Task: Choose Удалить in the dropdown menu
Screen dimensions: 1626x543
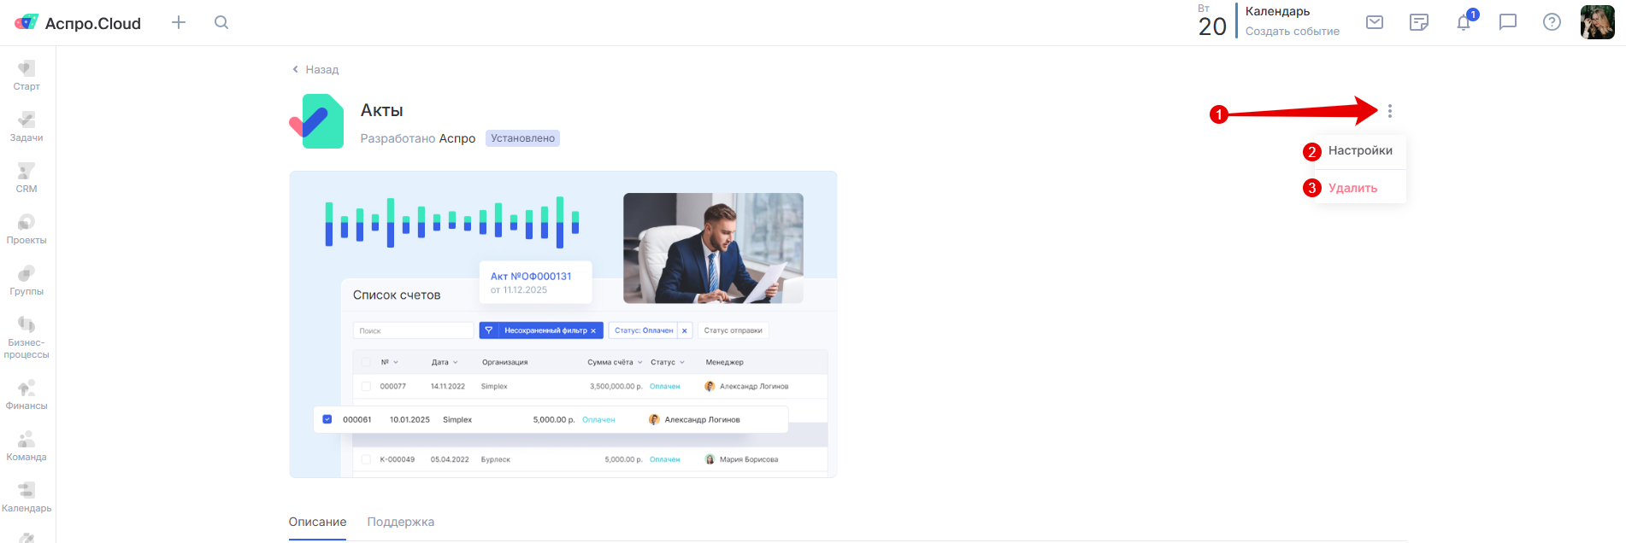Action: [x=1352, y=189]
